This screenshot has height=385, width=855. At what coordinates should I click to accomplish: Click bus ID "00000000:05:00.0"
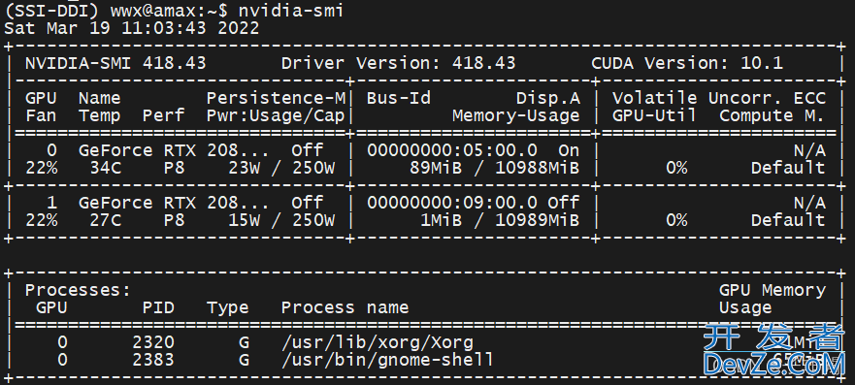point(452,150)
